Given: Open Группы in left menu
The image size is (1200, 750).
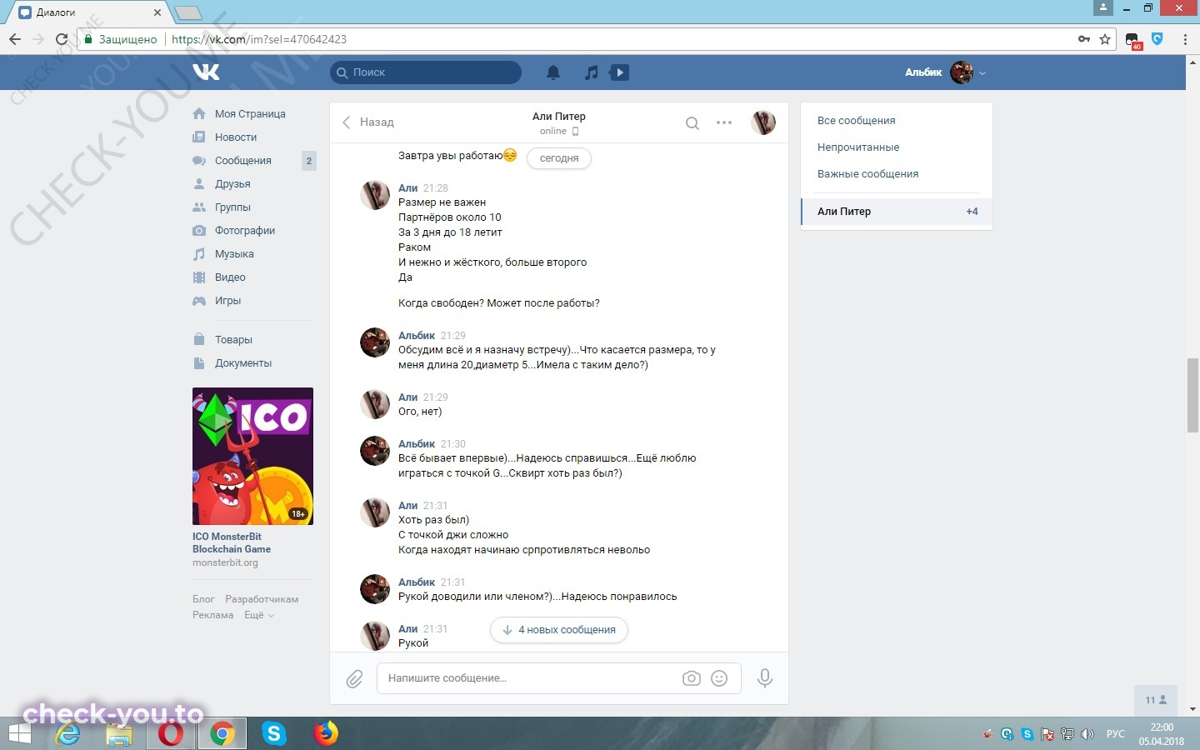Looking at the screenshot, I should coord(232,207).
